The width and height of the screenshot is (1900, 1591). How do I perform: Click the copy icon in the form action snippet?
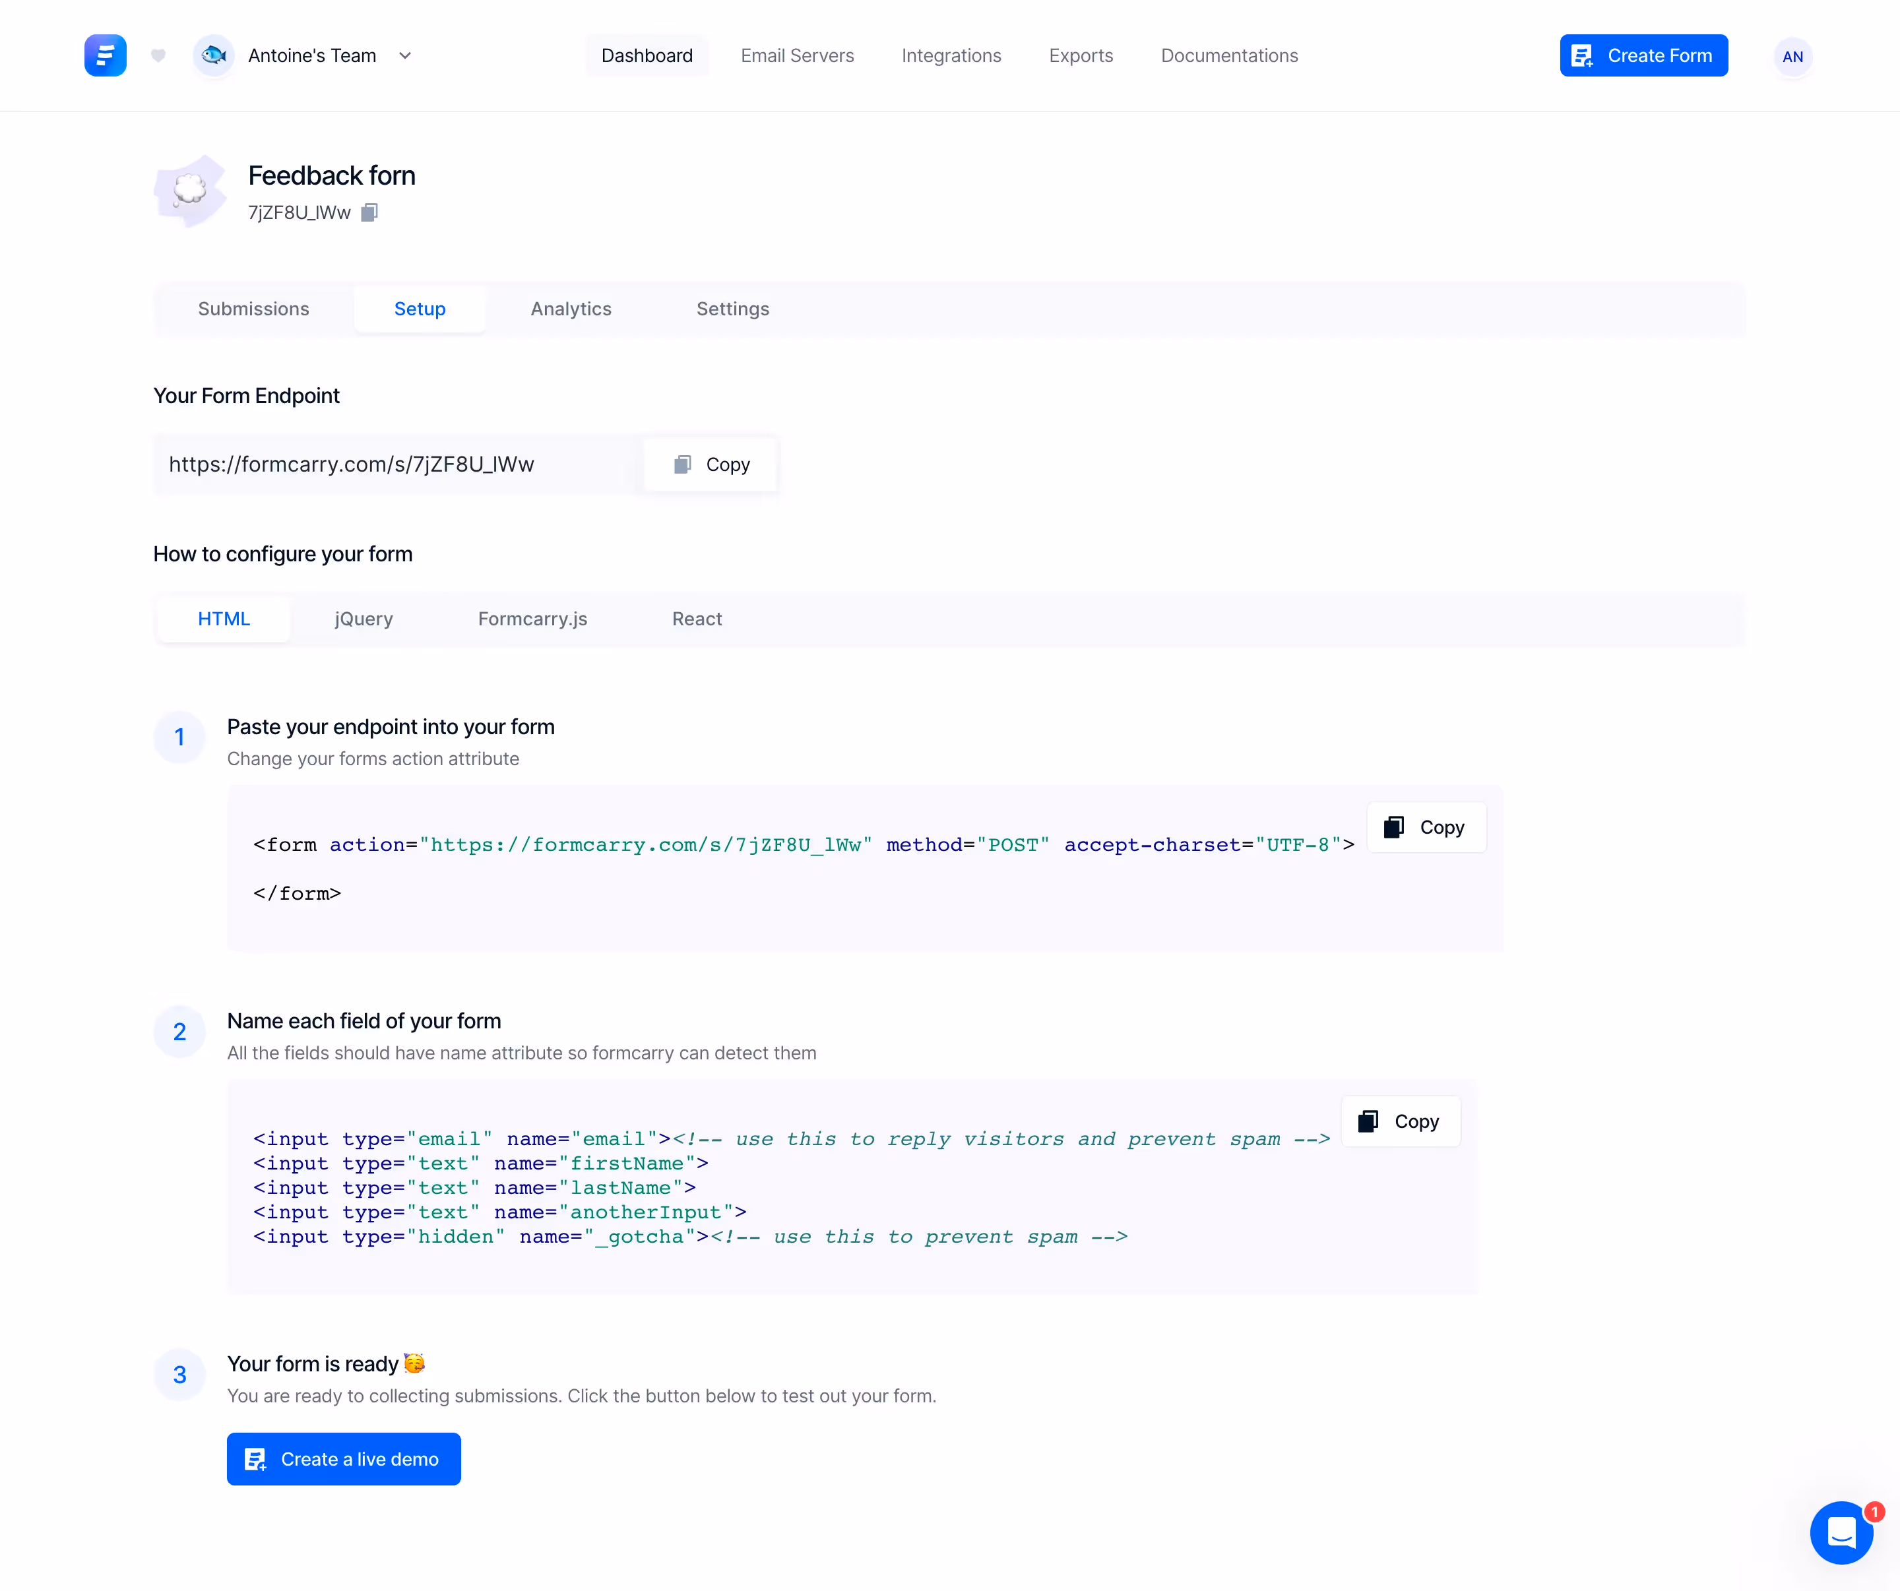(x=1393, y=827)
